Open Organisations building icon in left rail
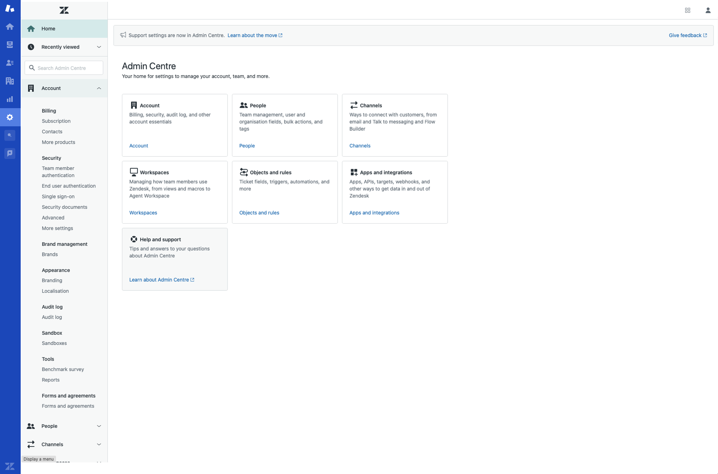 point(10,81)
